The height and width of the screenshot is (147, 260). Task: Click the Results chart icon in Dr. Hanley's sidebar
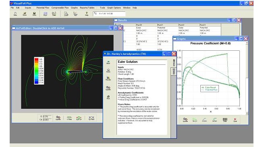point(108,79)
